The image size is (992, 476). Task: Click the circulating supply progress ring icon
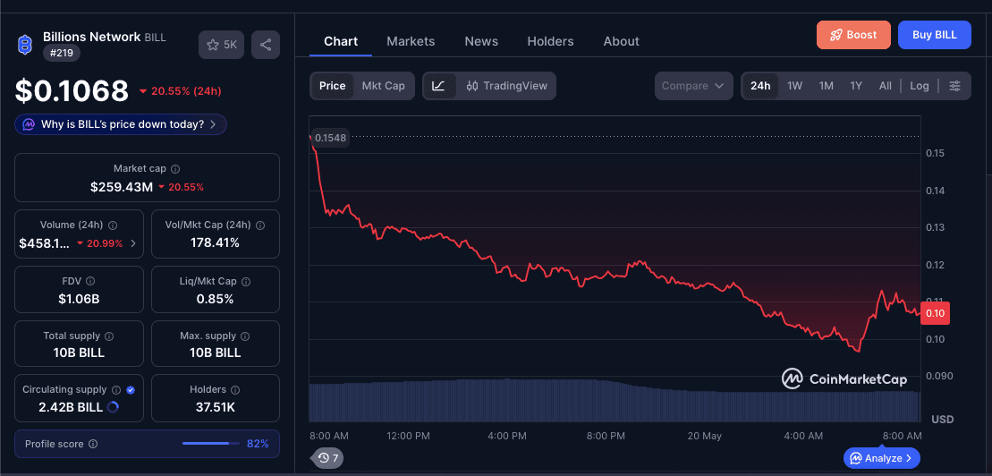point(114,407)
